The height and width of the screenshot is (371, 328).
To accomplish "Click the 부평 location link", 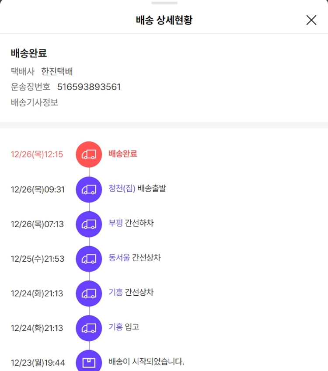I will (x=115, y=224).
